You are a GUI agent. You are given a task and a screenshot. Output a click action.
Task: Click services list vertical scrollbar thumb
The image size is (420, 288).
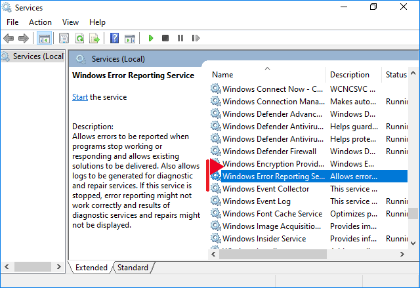point(413,213)
